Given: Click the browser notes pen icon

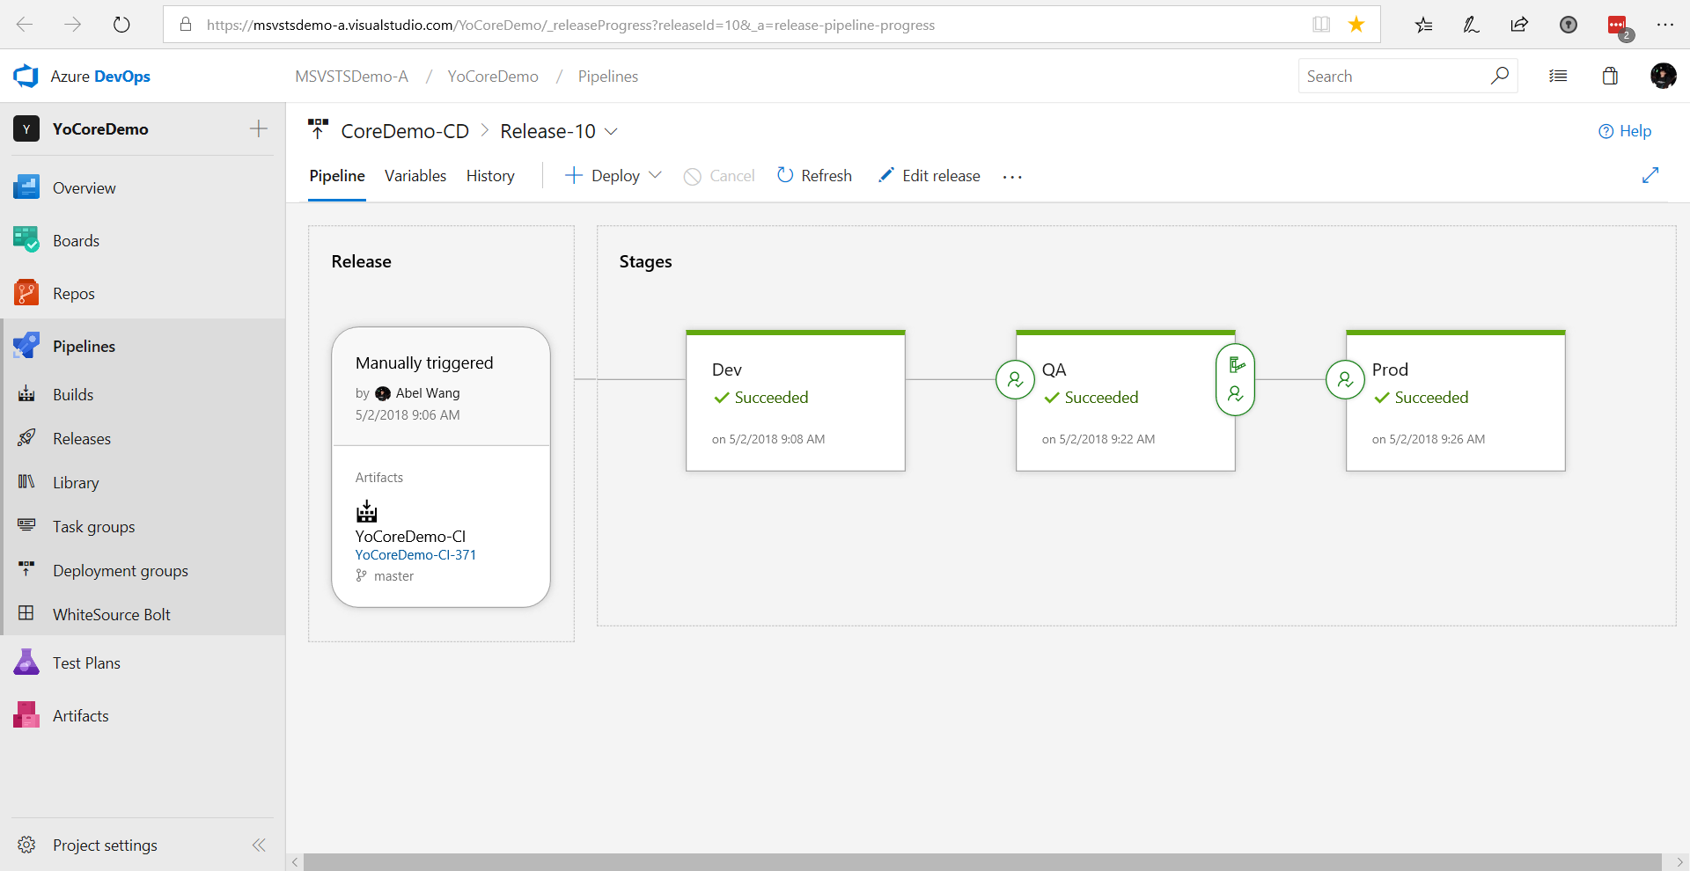Looking at the screenshot, I should coord(1471,25).
